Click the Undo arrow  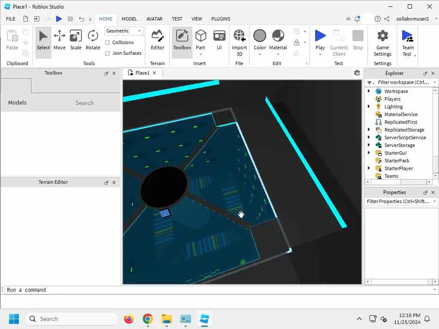(x=81, y=19)
